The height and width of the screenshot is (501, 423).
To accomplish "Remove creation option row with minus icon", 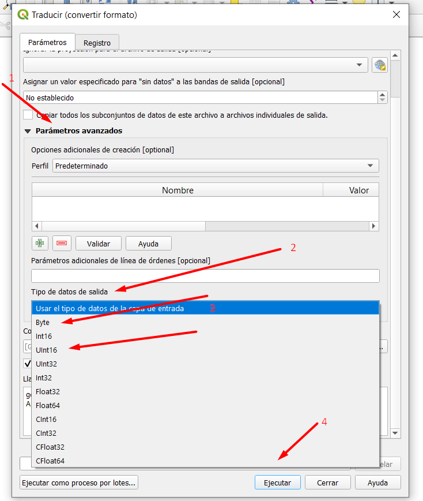I will 62,243.
